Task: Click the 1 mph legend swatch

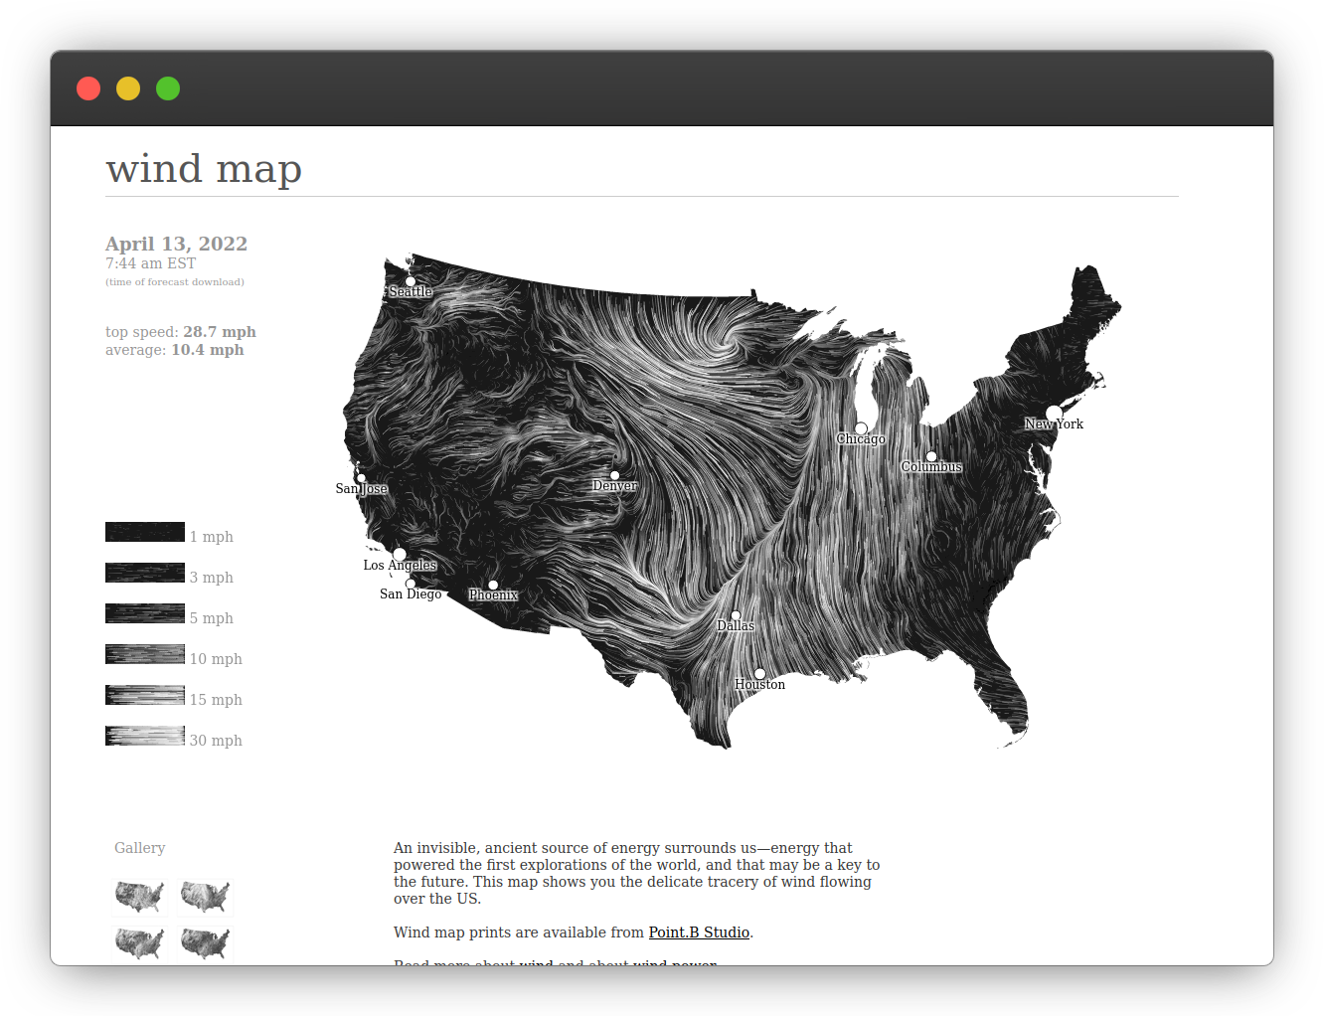Action: coord(144,532)
